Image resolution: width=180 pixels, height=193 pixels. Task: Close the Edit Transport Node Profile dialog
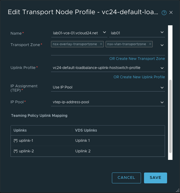tap(171, 13)
